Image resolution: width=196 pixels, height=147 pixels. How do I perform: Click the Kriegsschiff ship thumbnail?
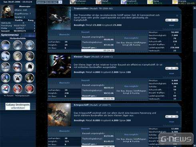pyautogui.click(x=60, y=115)
